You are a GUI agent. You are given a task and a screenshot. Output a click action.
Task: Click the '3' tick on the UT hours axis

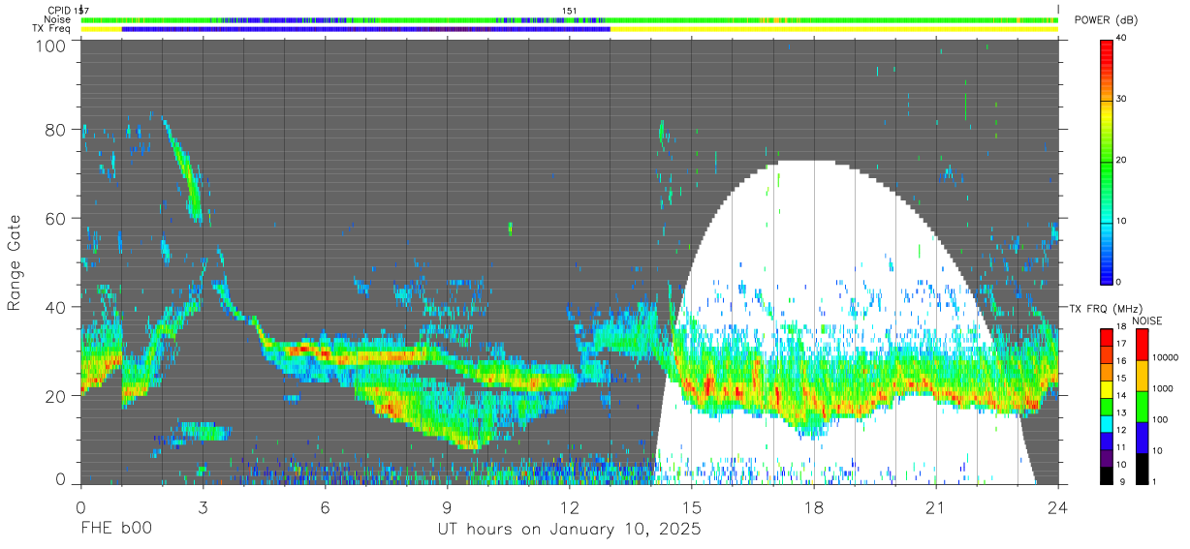click(203, 507)
